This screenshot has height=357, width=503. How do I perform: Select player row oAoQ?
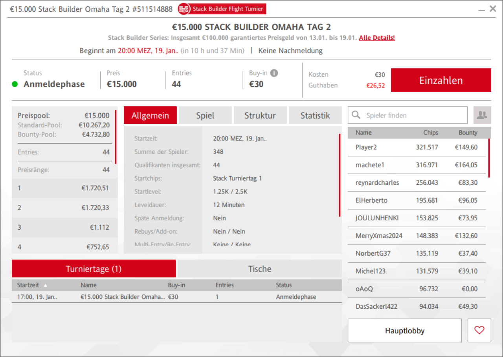[x=417, y=289]
